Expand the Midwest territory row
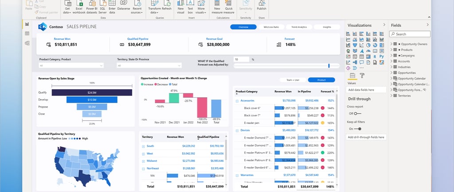The height and width of the screenshot is (192, 454). pos(143,161)
